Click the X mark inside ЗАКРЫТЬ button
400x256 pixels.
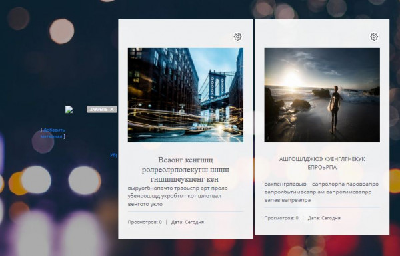click(x=112, y=110)
